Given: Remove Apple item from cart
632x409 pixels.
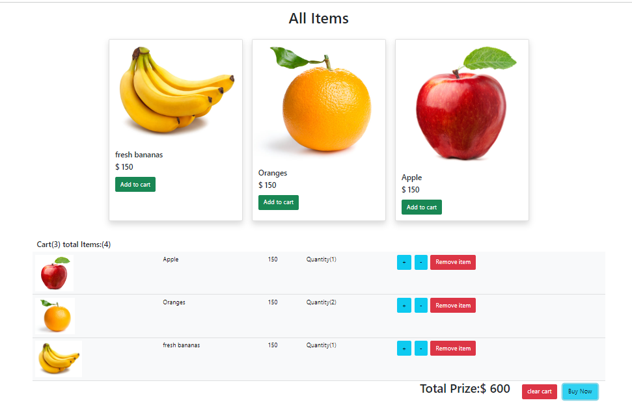Looking at the screenshot, I should (x=453, y=263).
